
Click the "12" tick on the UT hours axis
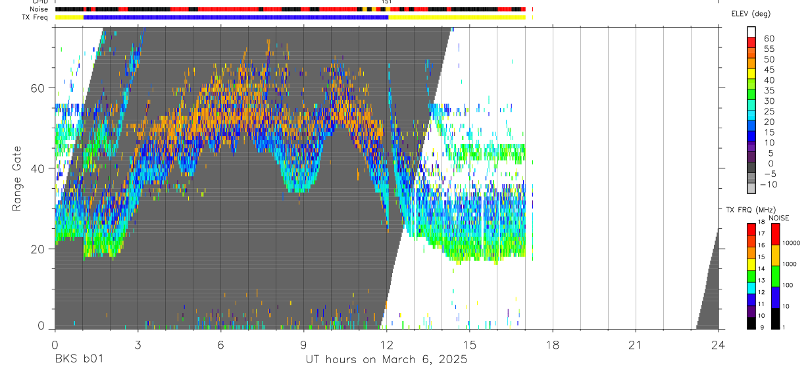coord(386,345)
